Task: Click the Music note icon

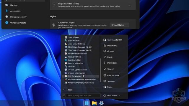Action: click(105, 57)
